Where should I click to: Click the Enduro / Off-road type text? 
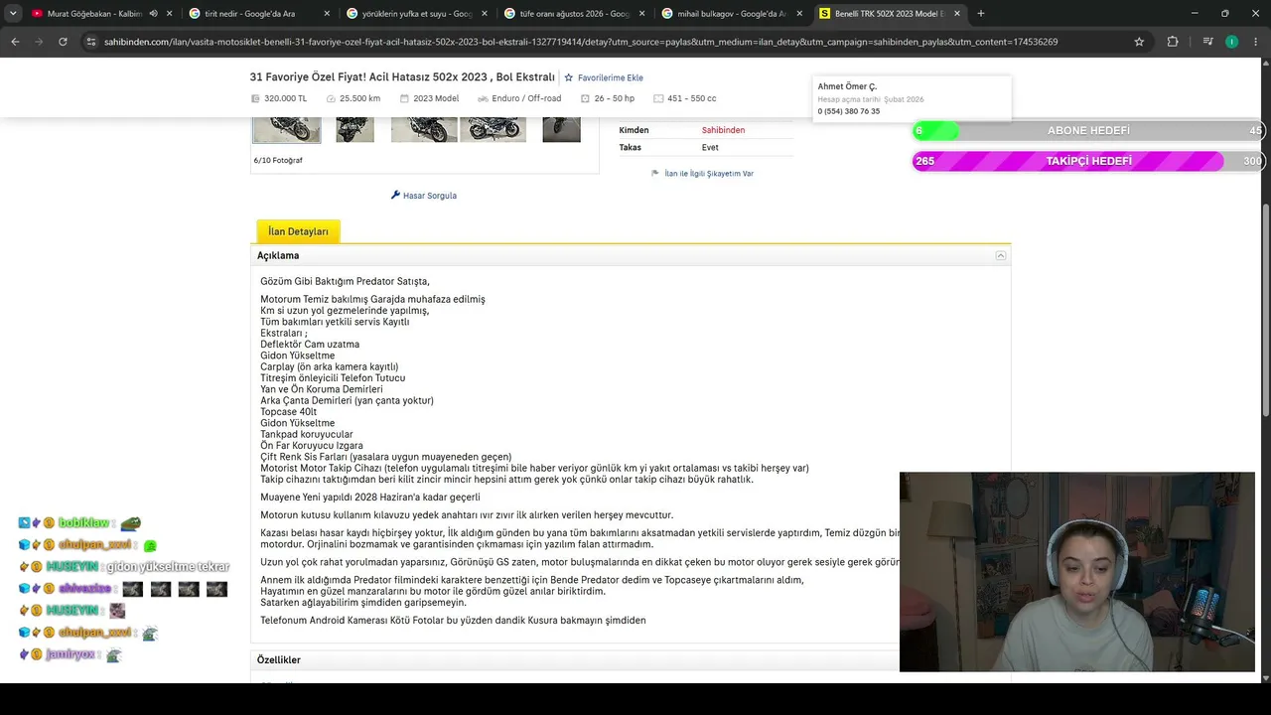pyautogui.click(x=526, y=98)
